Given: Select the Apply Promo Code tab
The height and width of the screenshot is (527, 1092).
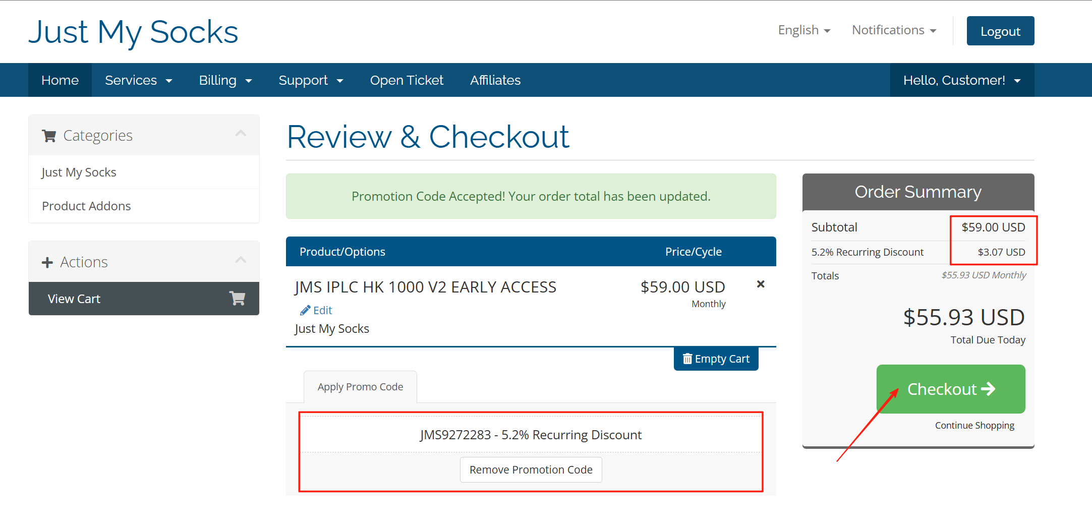Looking at the screenshot, I should [x=360, y=387].
